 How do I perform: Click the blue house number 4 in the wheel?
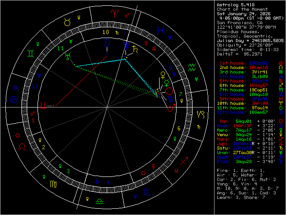click(x=108, y=182)
